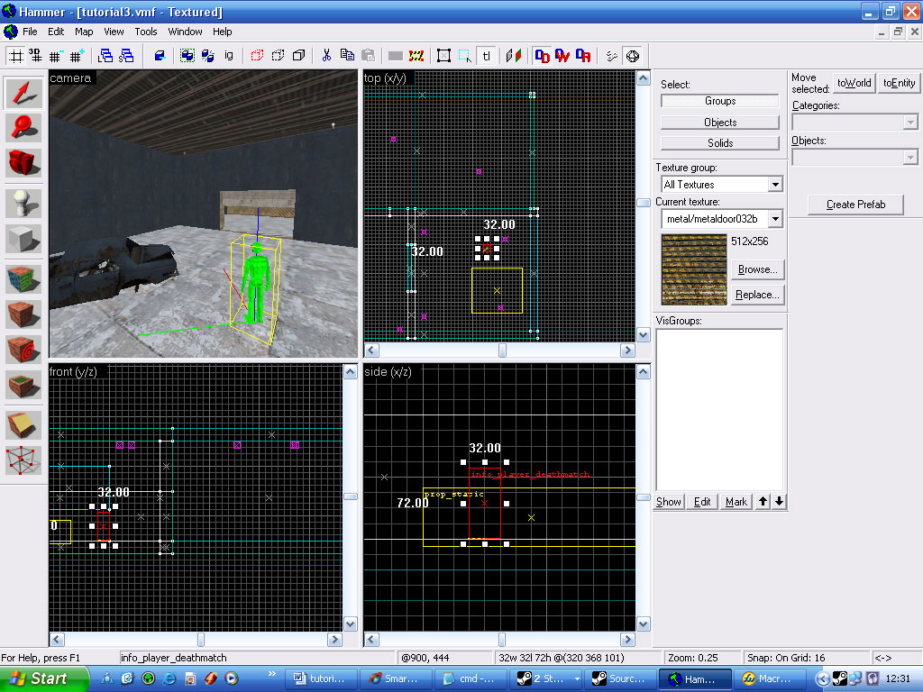The image size is (923, 692).
Task: Click the Copy icon in the toolbar
Action: (347, 56)
